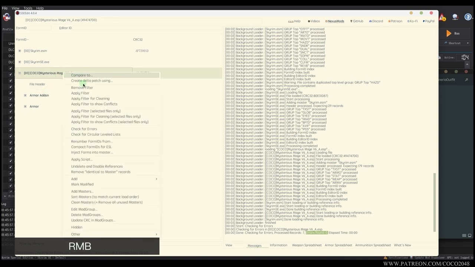Switch to the Information tab
The width and height of the screenshot is (475, 267).
tap(278, 245)
